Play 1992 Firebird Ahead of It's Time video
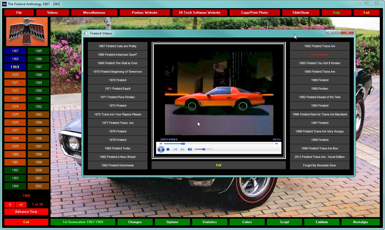Screen dimensions: 385x230 320,97
